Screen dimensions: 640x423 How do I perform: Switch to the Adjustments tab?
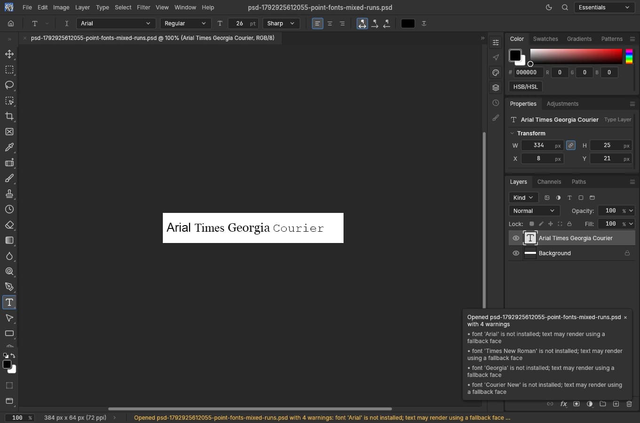[562, 104]
